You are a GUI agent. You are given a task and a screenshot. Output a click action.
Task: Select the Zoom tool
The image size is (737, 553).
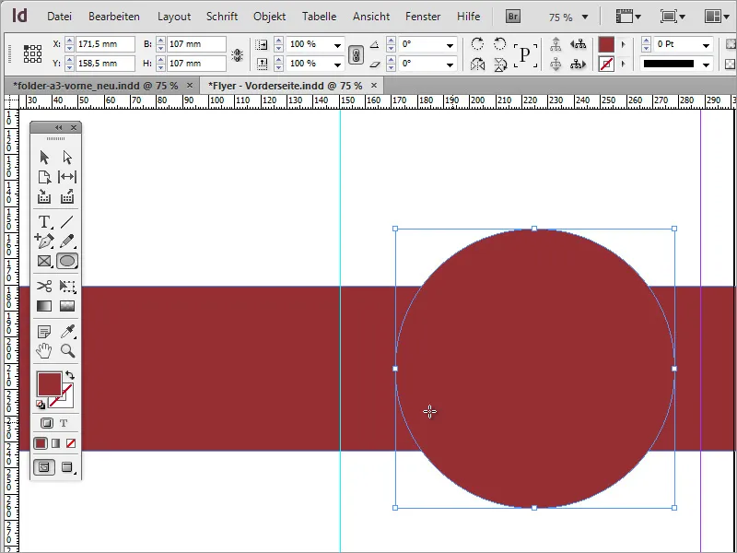click(x=67, y=351)
